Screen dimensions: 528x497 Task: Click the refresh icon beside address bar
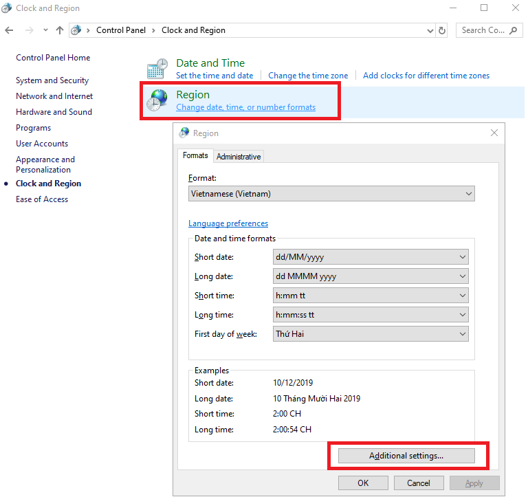[x=442, y=30]
